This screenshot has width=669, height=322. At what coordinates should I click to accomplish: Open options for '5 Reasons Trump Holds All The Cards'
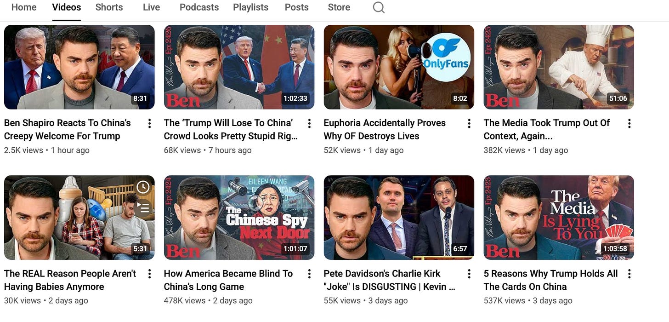pyautogui.click(x=629, y=274)
